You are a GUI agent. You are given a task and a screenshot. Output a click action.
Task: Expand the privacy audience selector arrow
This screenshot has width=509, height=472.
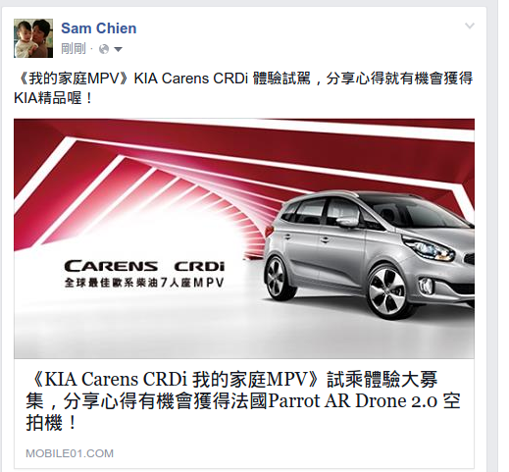(118, 50)
